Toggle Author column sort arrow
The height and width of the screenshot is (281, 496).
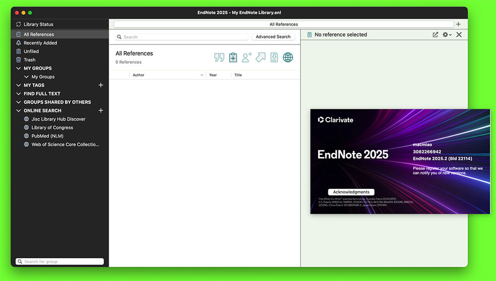202,75
